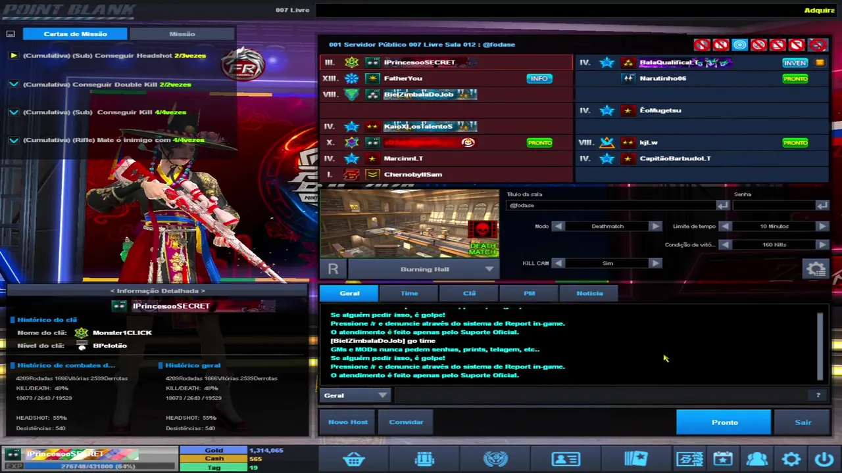Open the inventory backpack icon
This screenshot has height=473, width=842.
[424, 459]
